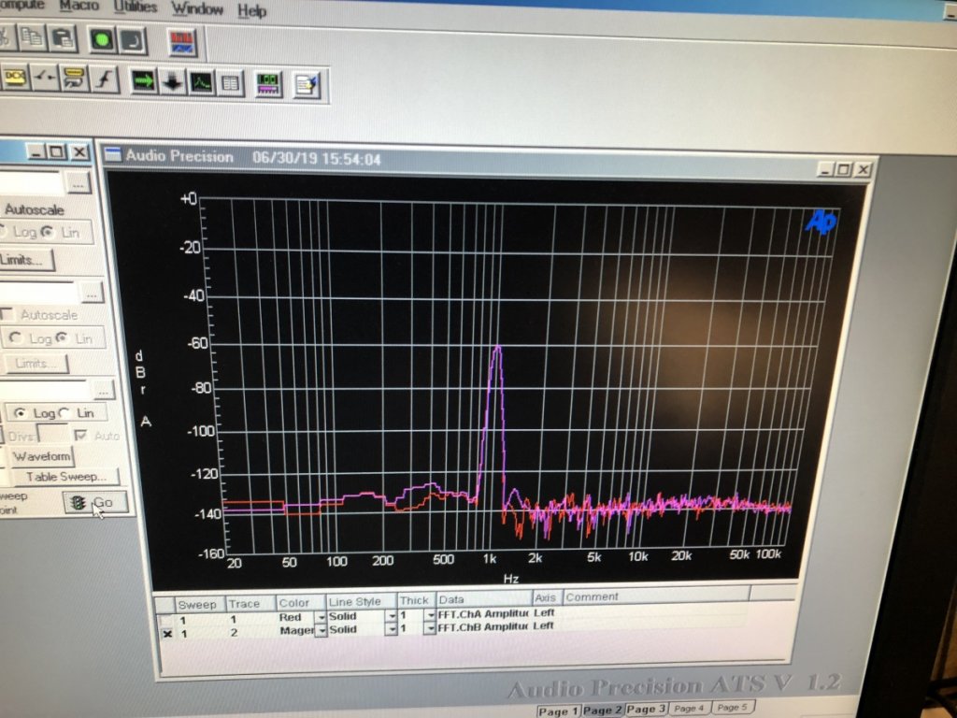Image resolution: width=957 pixels, height=718 pixels.
Task: Click the italic f function icon
Action: (x=105, y=80)
